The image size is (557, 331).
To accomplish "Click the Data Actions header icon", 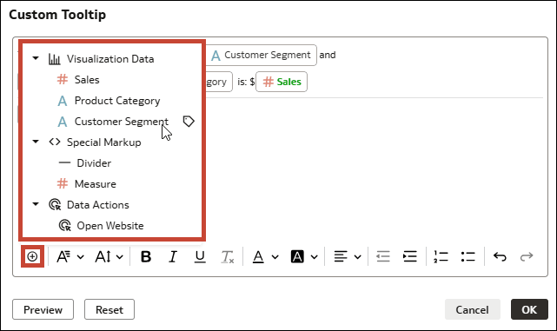I will tap(55, 204).
